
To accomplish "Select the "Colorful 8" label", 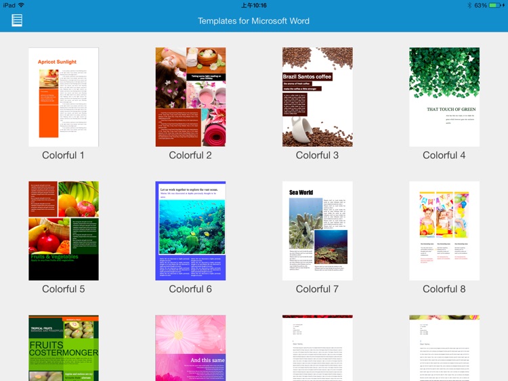I will [444, 289].
